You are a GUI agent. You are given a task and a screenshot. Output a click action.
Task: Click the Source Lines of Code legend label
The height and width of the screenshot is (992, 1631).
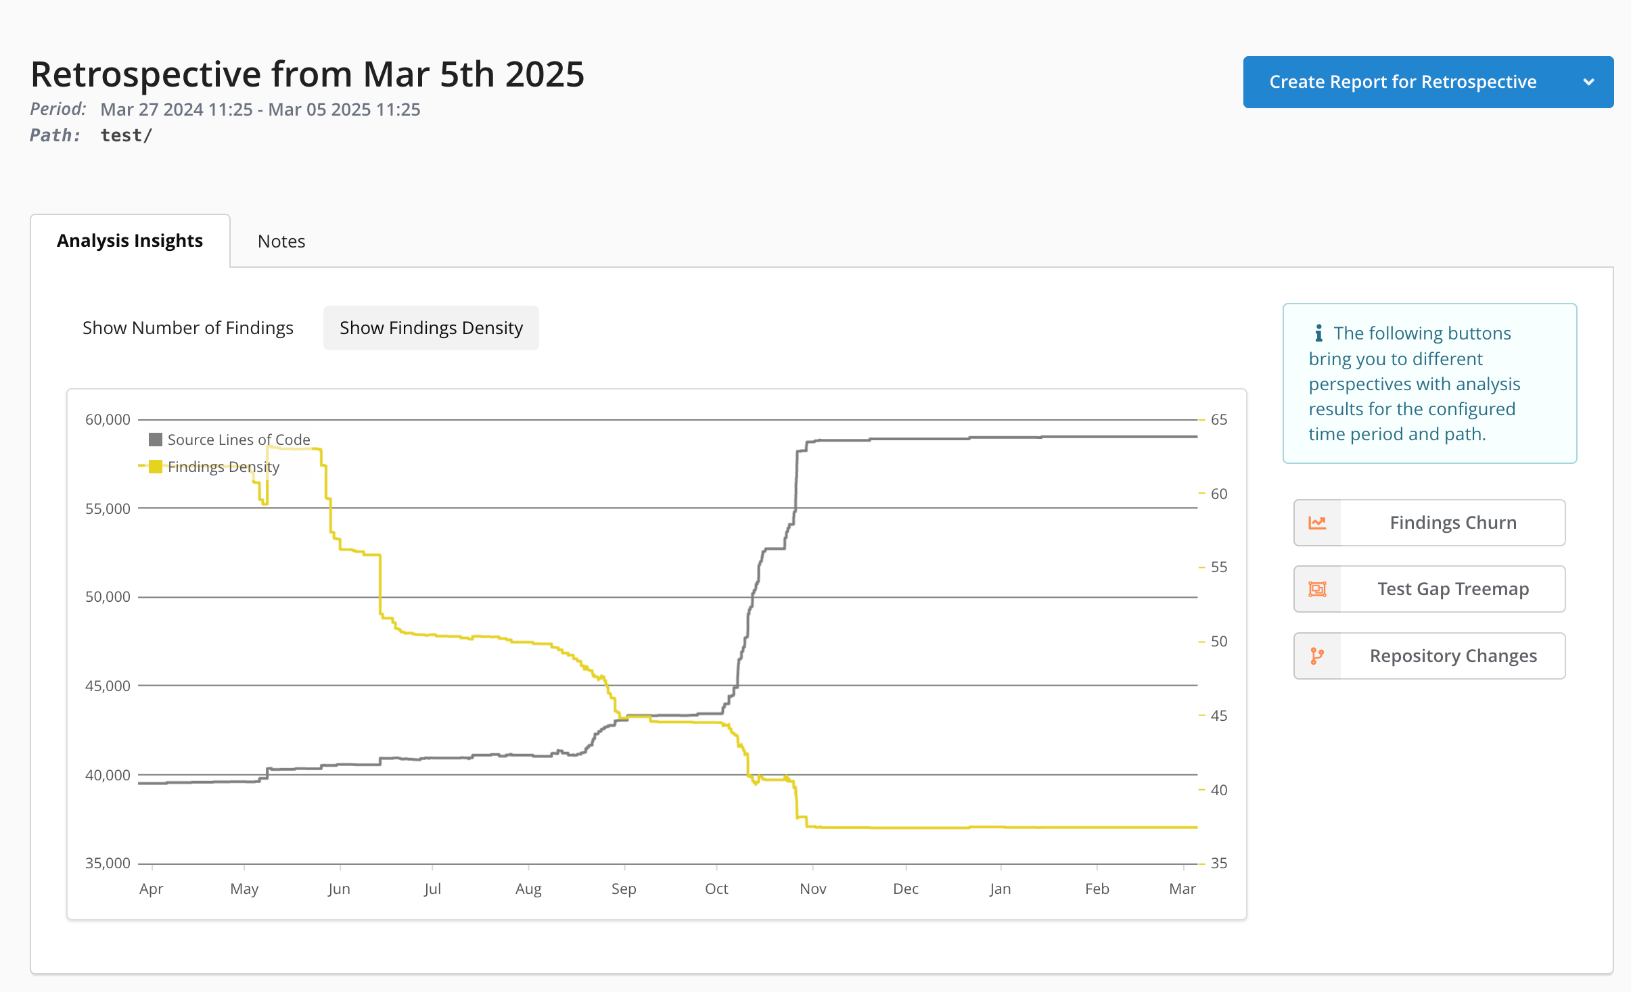239,440
